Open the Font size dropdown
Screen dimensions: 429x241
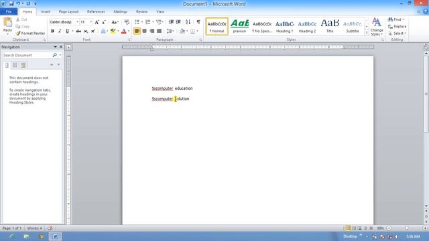tap(91, 22)
